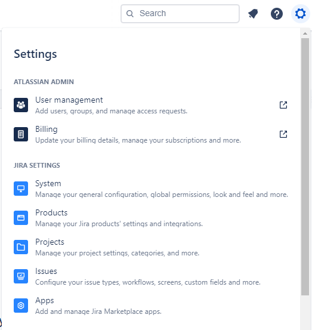Close settings via the gear icon
The width and height of the screenshot is (312, 330).
pyautogui.click(x=300, y=14)
